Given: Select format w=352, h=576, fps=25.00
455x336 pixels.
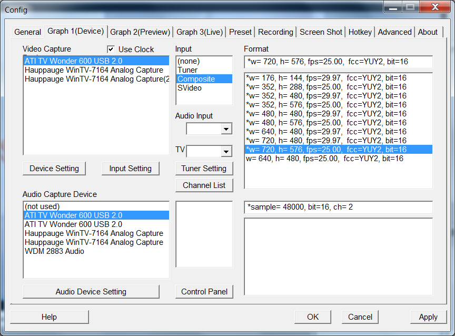Looking at the screenshot, I should point(338,105).
